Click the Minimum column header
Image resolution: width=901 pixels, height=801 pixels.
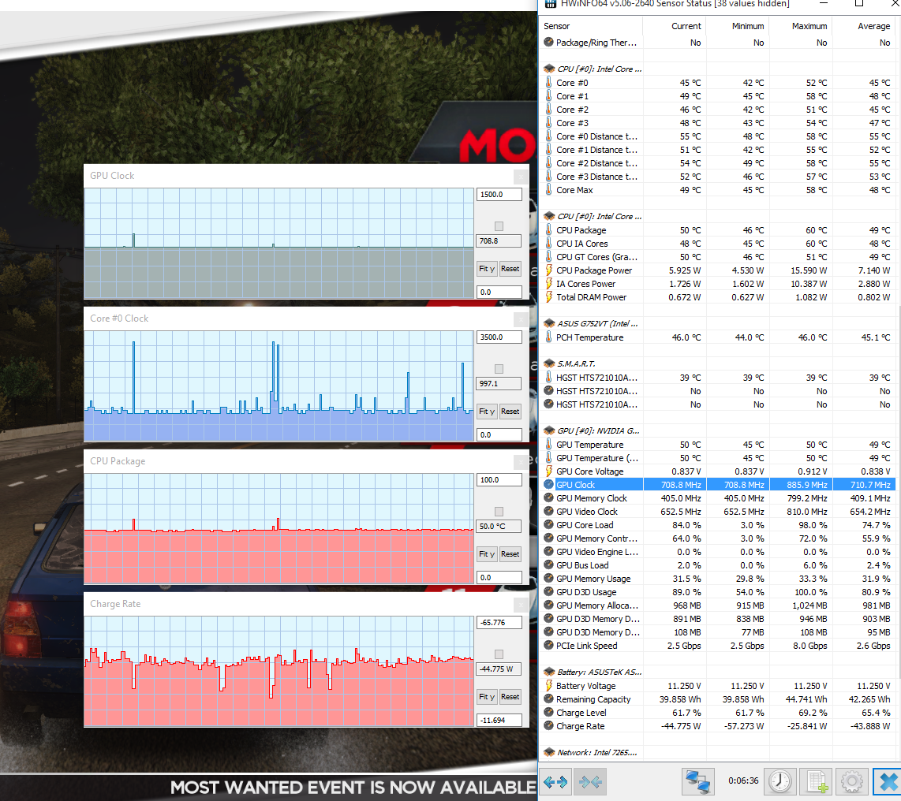[737, 26]
